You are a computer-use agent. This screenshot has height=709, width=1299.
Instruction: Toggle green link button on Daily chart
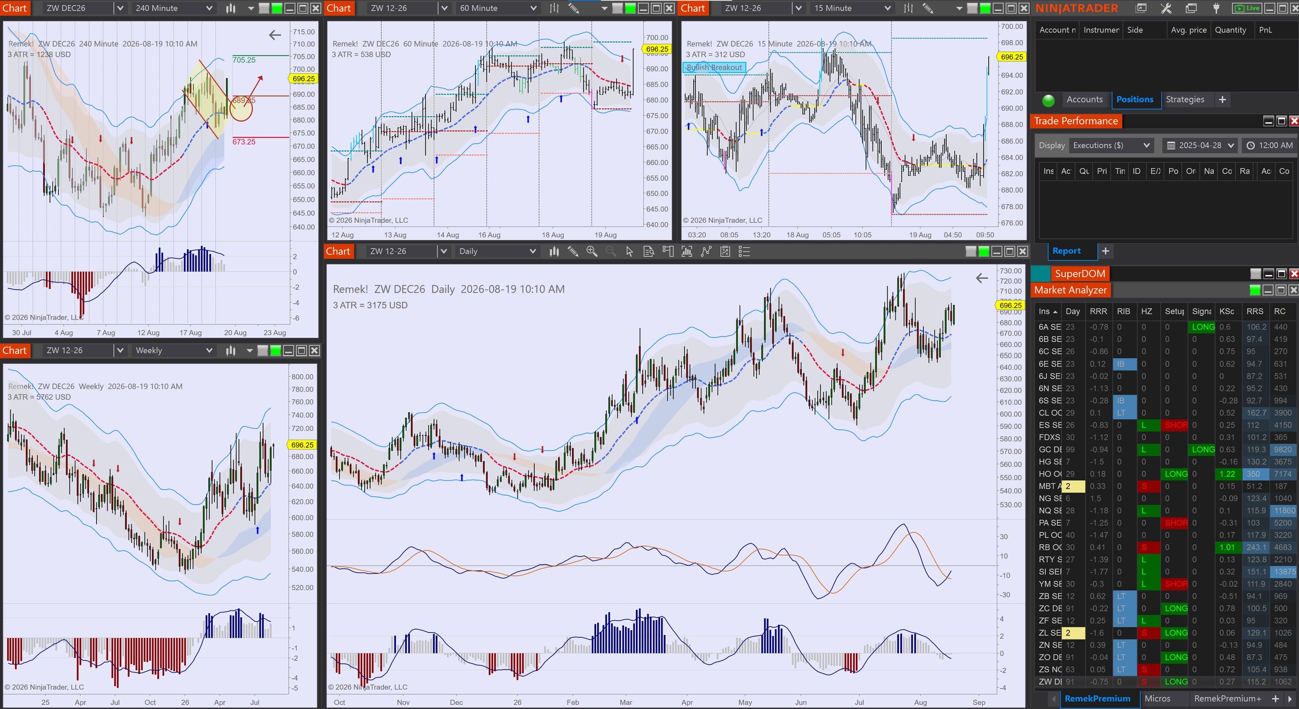(x=984, y=252)
